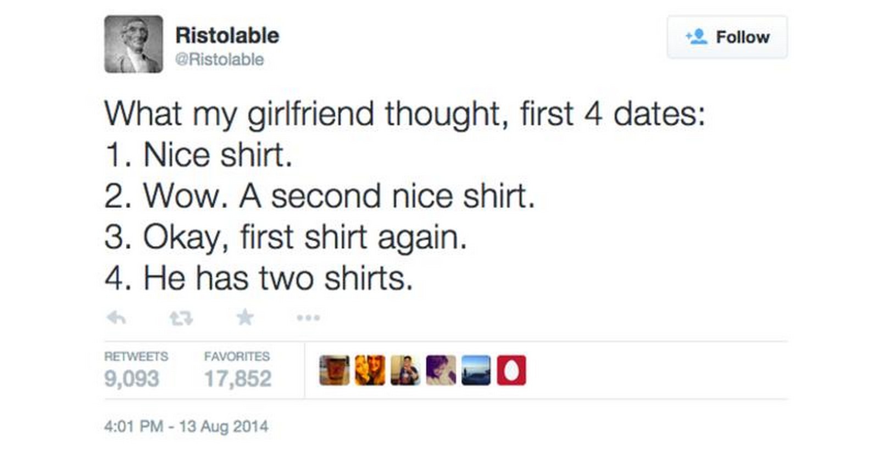Click the FAVORITES label
Viewport: 890px width, 455px height.
[x=237, y=357]
